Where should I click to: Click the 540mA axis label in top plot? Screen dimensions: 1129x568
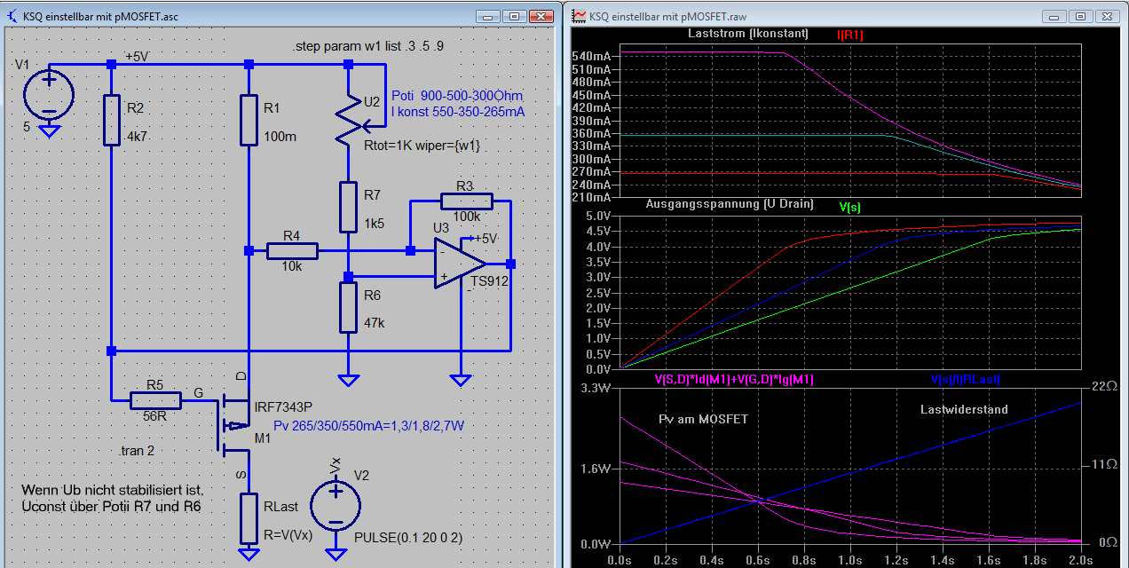pos(596,56)
